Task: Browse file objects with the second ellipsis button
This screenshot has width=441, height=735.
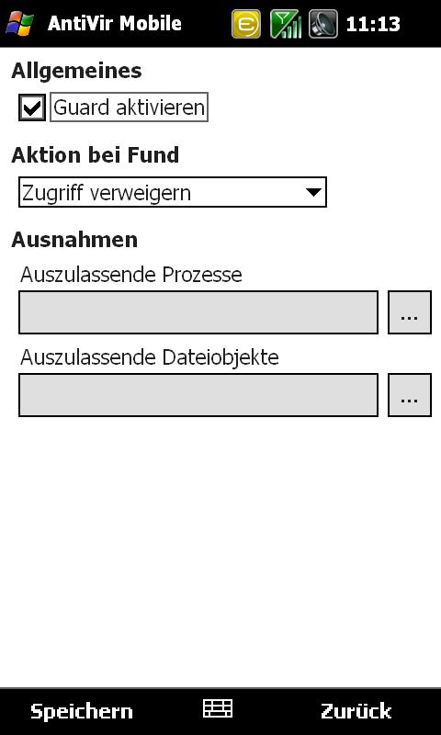Action: click(x=410, y=395)
